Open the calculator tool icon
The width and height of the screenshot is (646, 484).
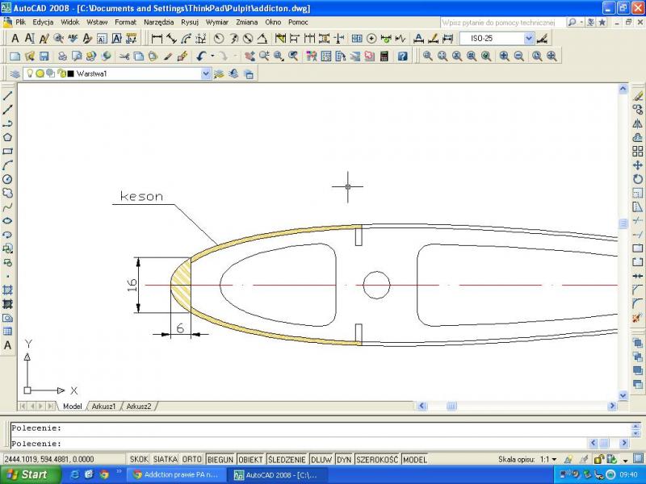tap(384, 56)
